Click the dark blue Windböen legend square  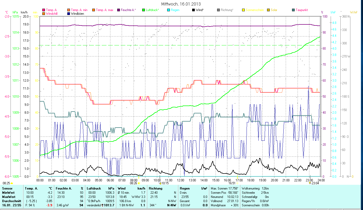pos(69,14)
